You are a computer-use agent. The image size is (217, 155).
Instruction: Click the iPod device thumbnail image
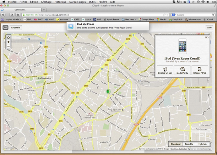183,46
